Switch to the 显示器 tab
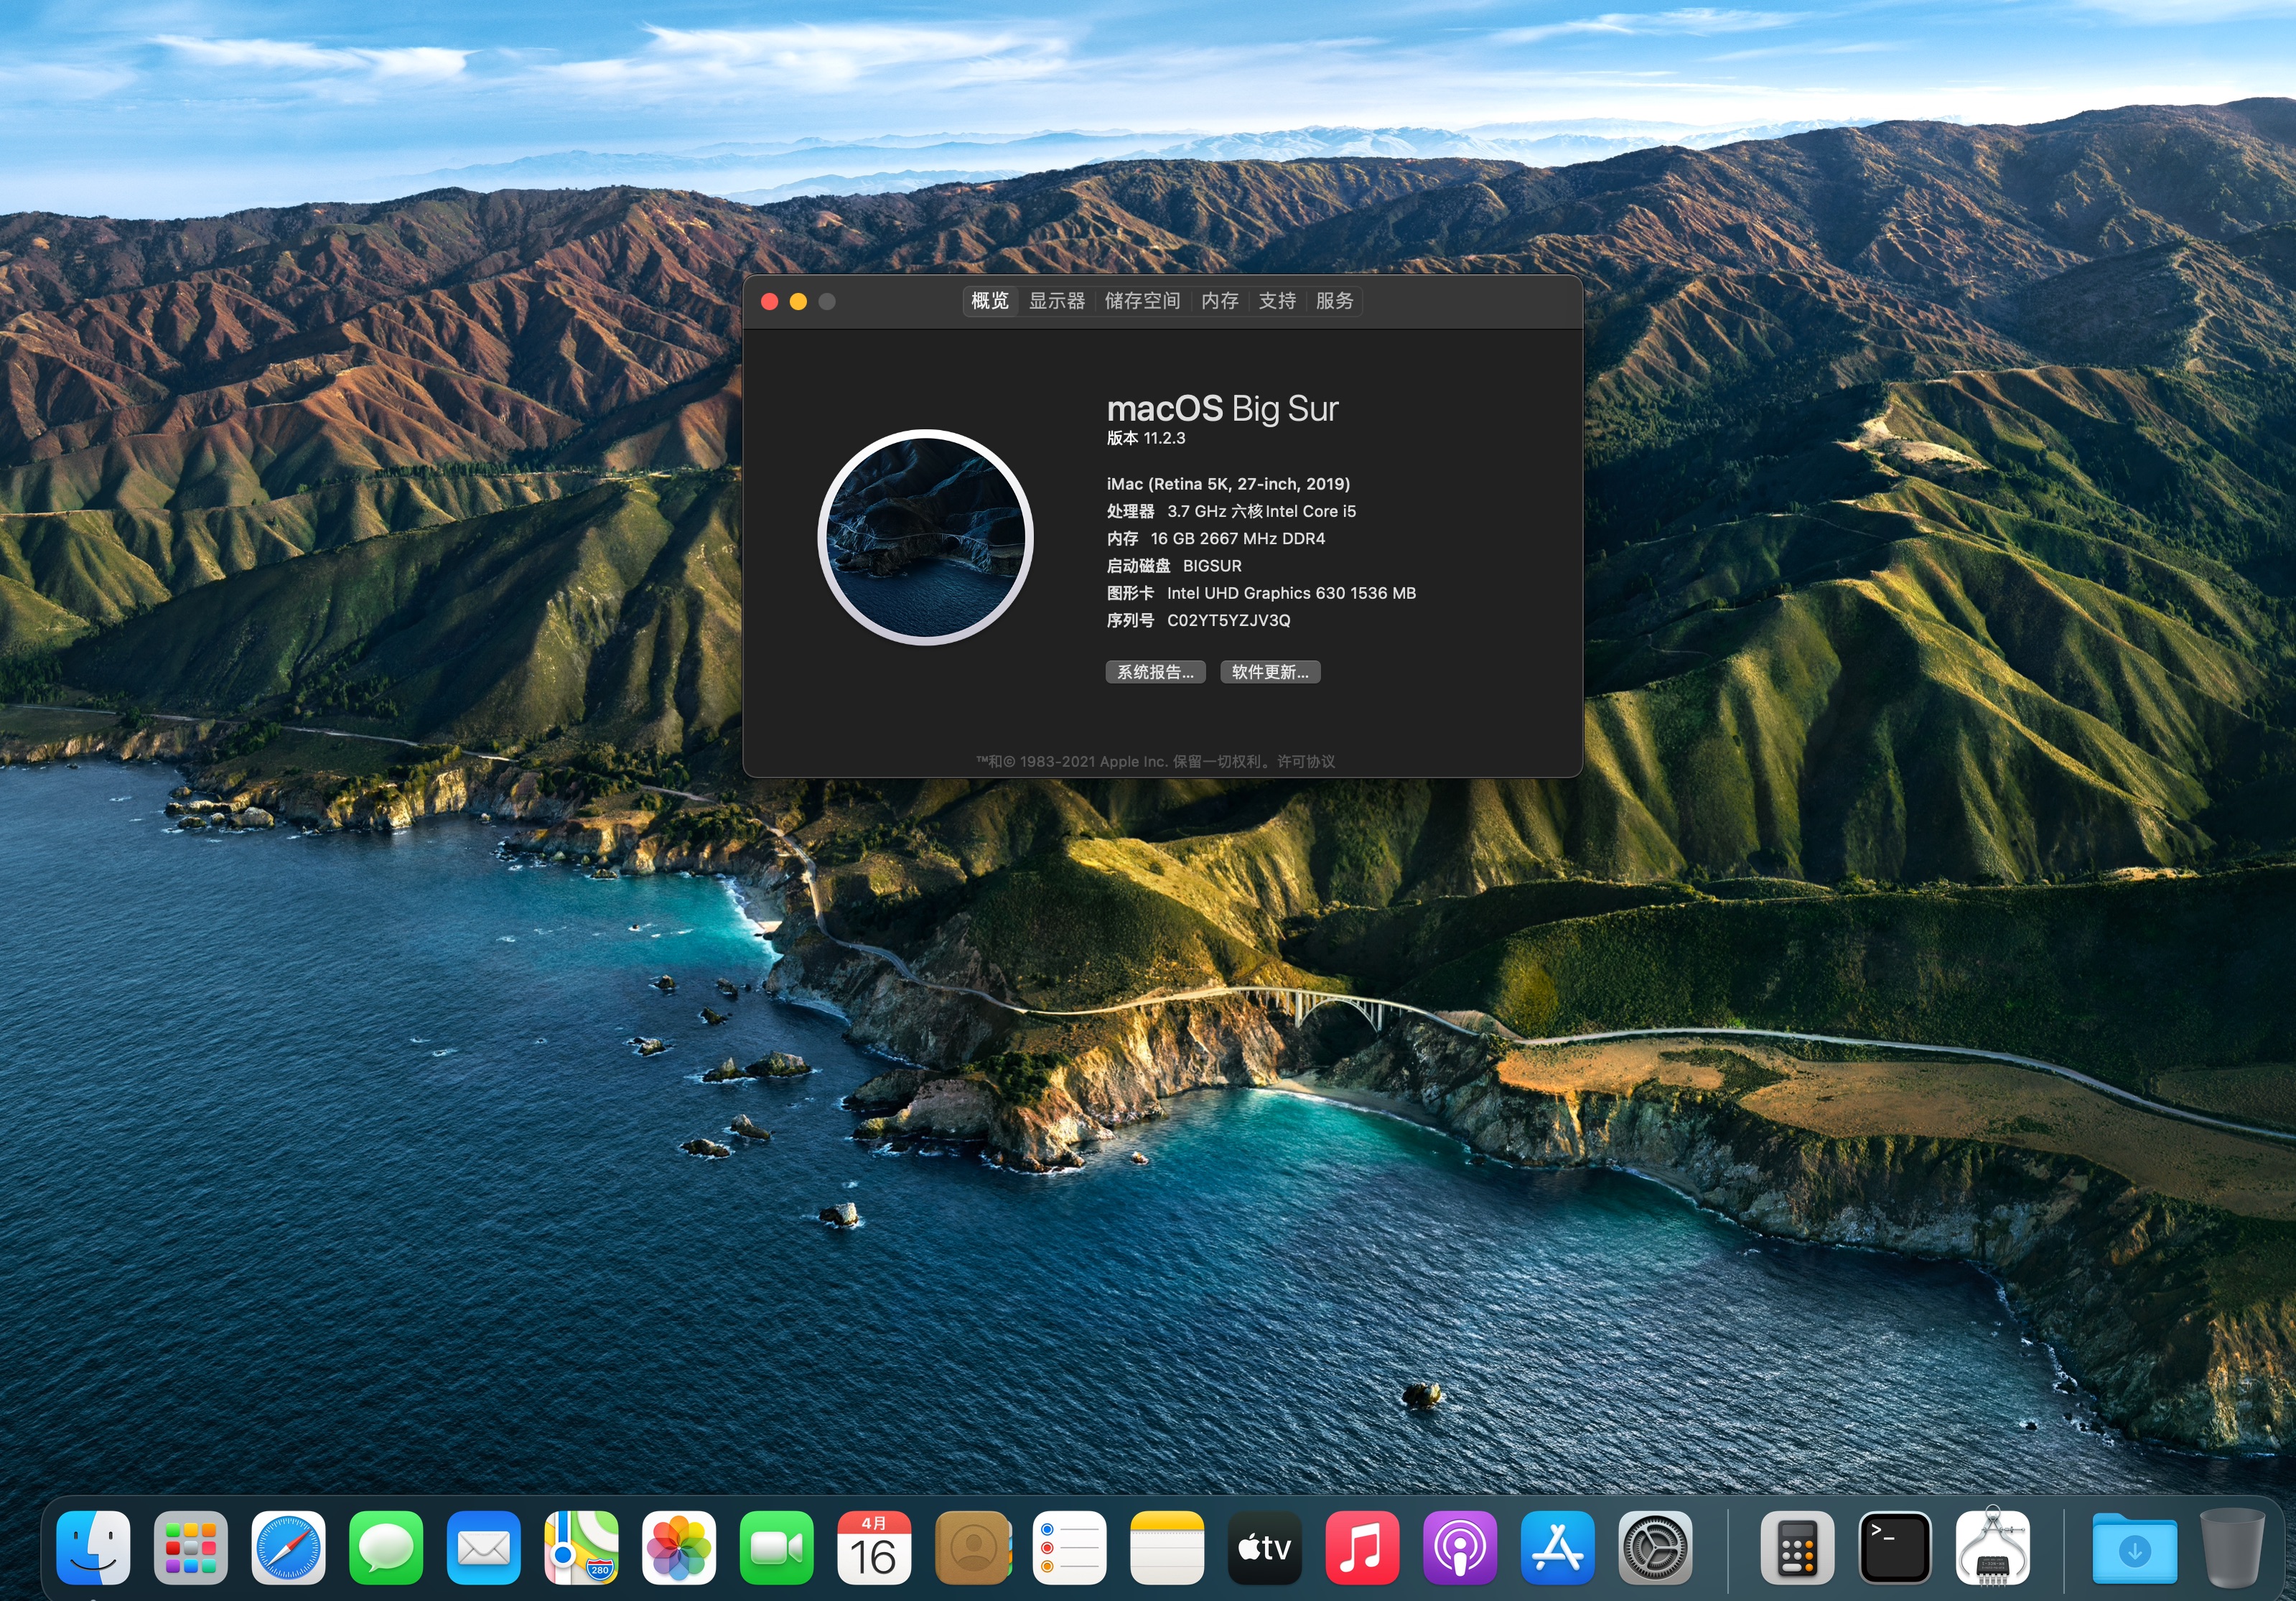Viewport: 2296px width, 1601px height. [1056, 301]
